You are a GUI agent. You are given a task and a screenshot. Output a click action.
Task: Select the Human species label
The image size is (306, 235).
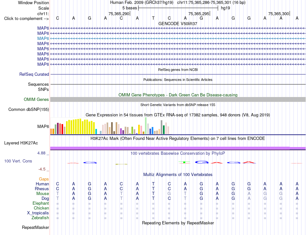click(42, 184)
